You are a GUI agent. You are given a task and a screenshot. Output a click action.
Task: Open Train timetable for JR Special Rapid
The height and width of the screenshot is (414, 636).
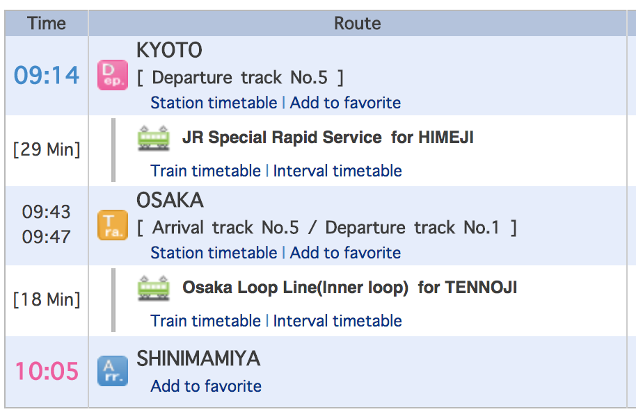click(x=205, y=171)
